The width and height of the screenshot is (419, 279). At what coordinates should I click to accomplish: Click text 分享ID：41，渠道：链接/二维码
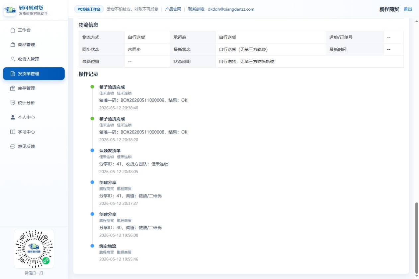tap(130, 195)
